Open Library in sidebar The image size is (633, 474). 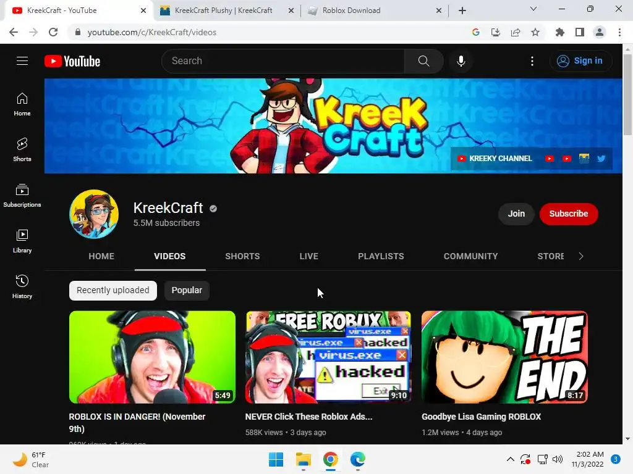[22, 241]
